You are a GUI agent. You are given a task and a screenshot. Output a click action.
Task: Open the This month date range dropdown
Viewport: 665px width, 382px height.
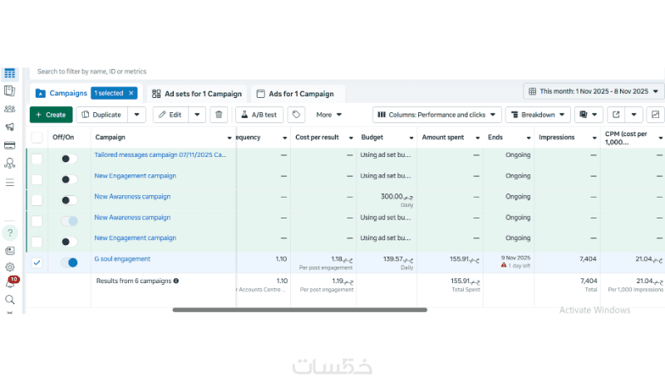[594, 91]
